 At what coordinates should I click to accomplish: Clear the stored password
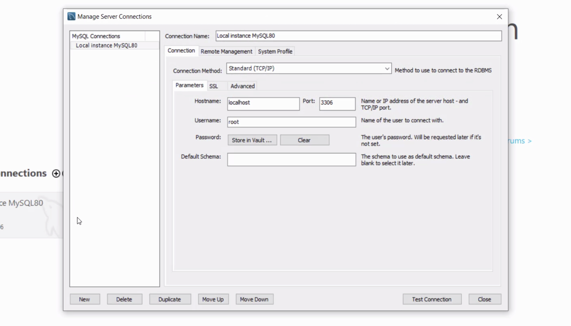[304, 140]
